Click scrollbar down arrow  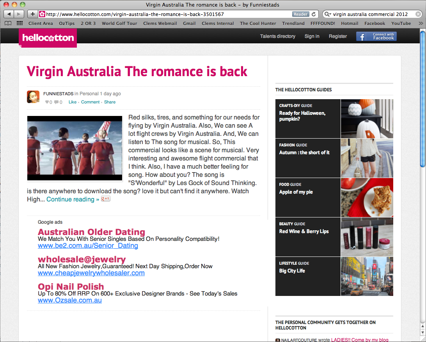point(423,333)
